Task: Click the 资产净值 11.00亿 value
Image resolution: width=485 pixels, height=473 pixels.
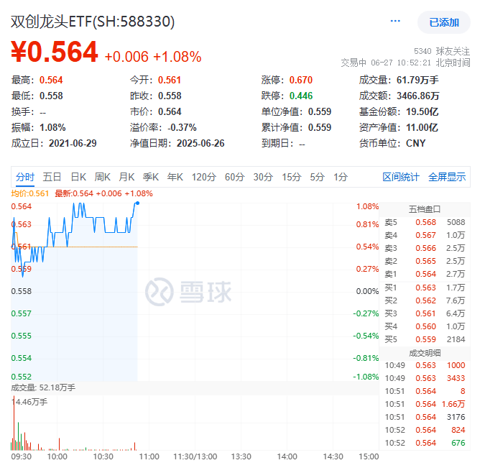Action: pyautogui.click(x=422, y=127)
